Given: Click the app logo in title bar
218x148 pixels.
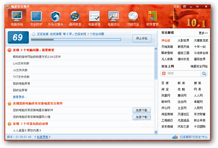Looking at the screenshot, I should tap(7, 7).
